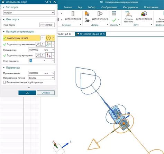Open the Тип порта Фитинг dropdown
The height and width of the screenshot is (154, 164).
click(x=29, y=13)
